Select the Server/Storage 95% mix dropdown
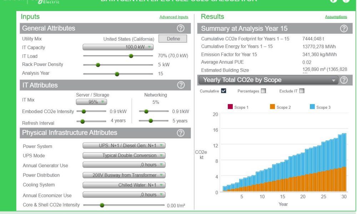Image resolution: width=357 pixels, height=214 pixels. (92, 102)
